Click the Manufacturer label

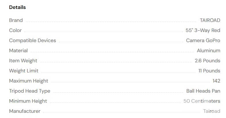(25, 111)
